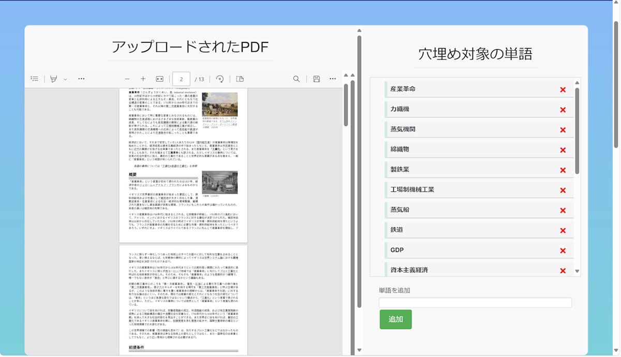Image resolution: width=621 pixels, height=357 pixels.
Task: Select the word row 資本主義経済
Action: [479, 270]
